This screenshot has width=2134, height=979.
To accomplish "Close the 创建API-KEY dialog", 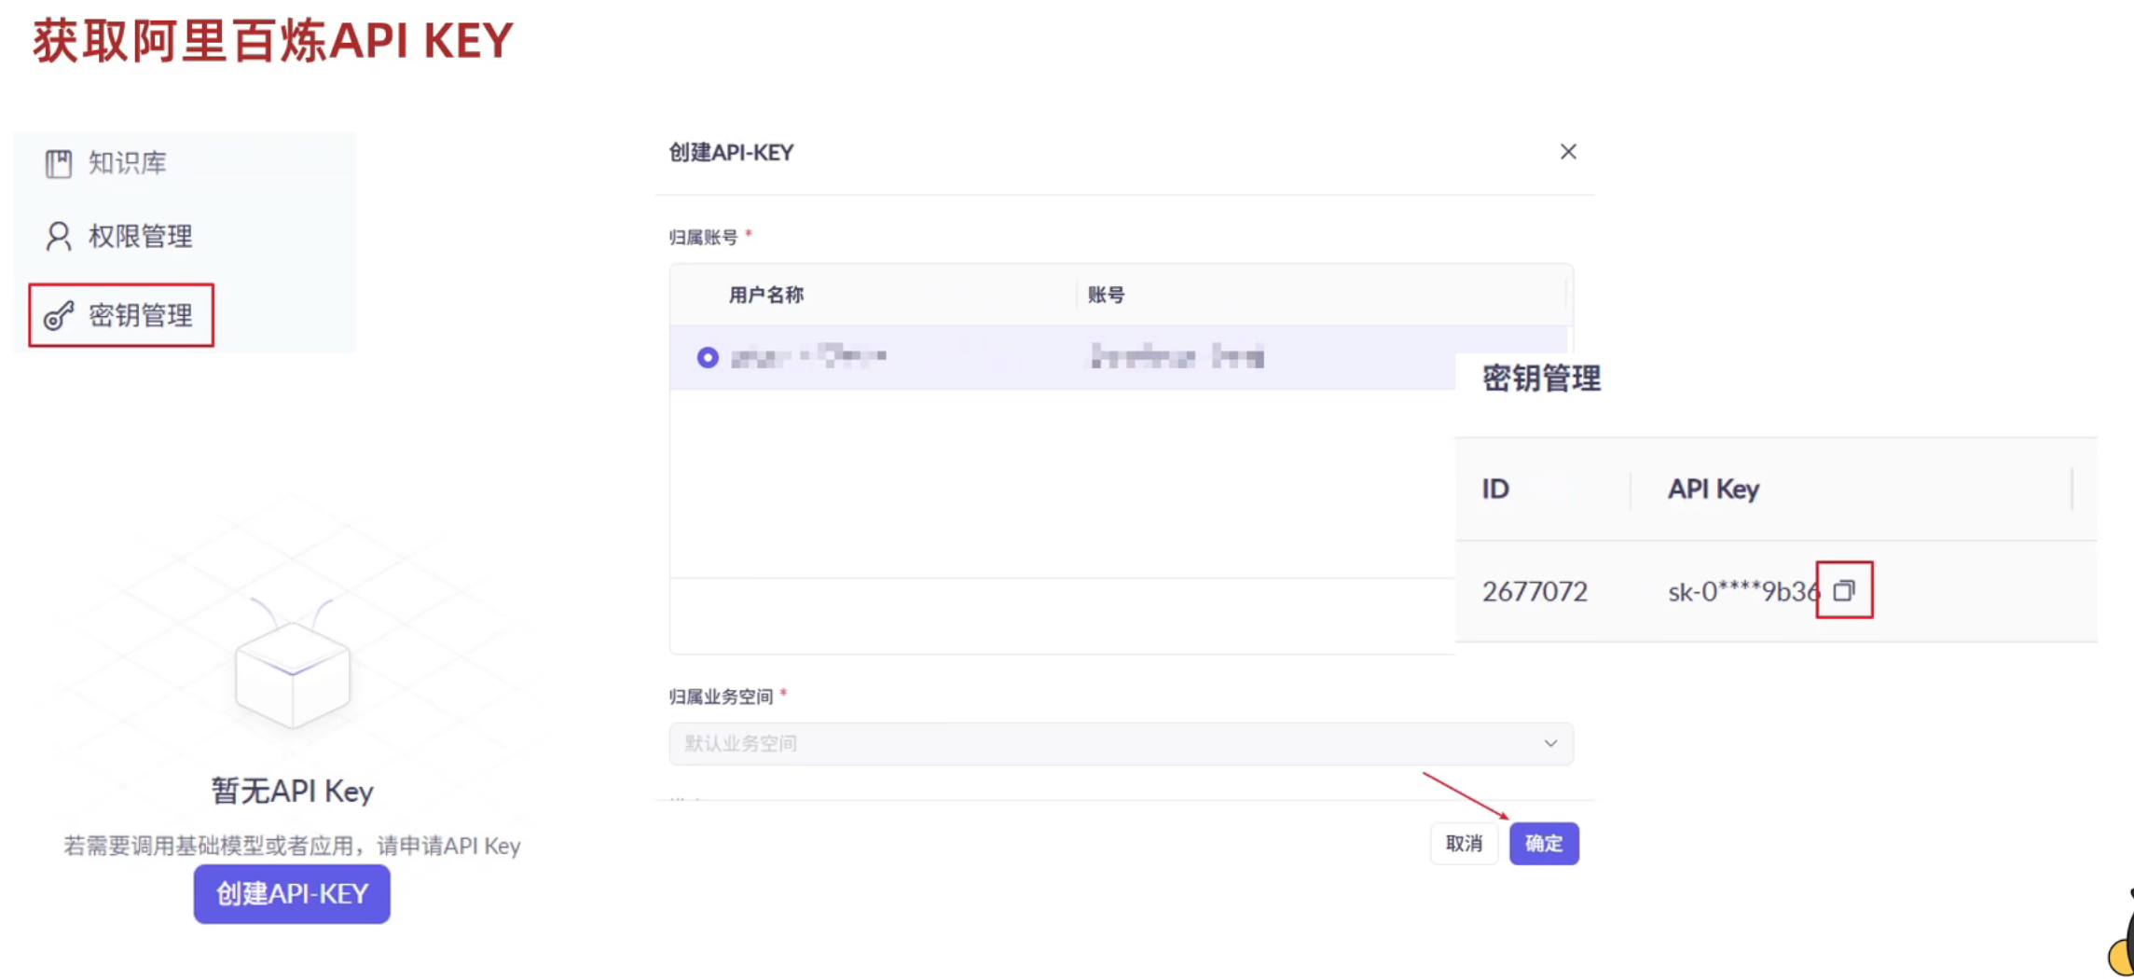I will pyautogui.click(x=1568, y=152).
